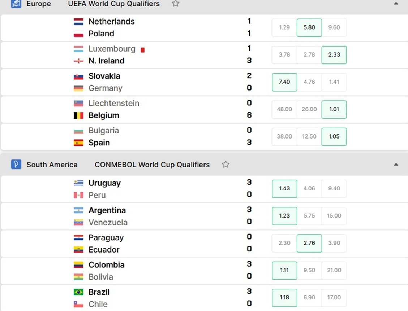Collapse the UEFA World Cup Qualifiers section
The width and height of the screenshot is (408, 311).
coord(396,3)
